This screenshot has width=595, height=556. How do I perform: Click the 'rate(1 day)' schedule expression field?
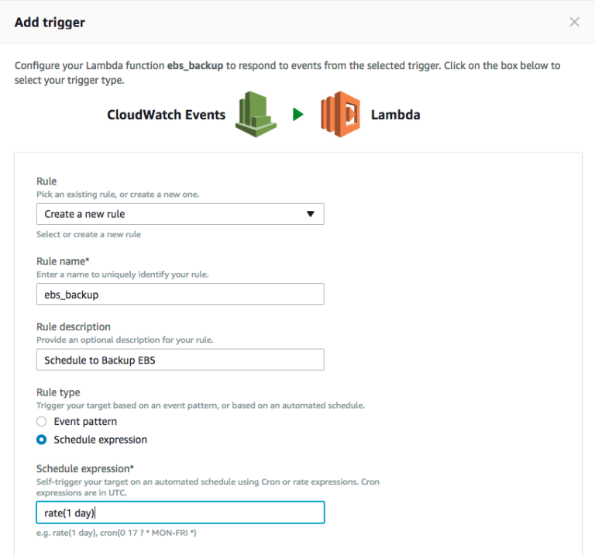click(x=181, y=513)
